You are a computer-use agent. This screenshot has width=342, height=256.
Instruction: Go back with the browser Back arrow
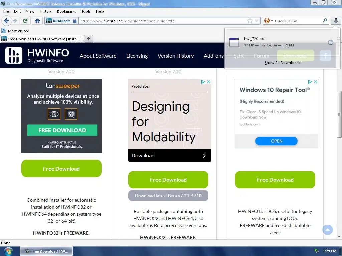click(x=7, y=21)
